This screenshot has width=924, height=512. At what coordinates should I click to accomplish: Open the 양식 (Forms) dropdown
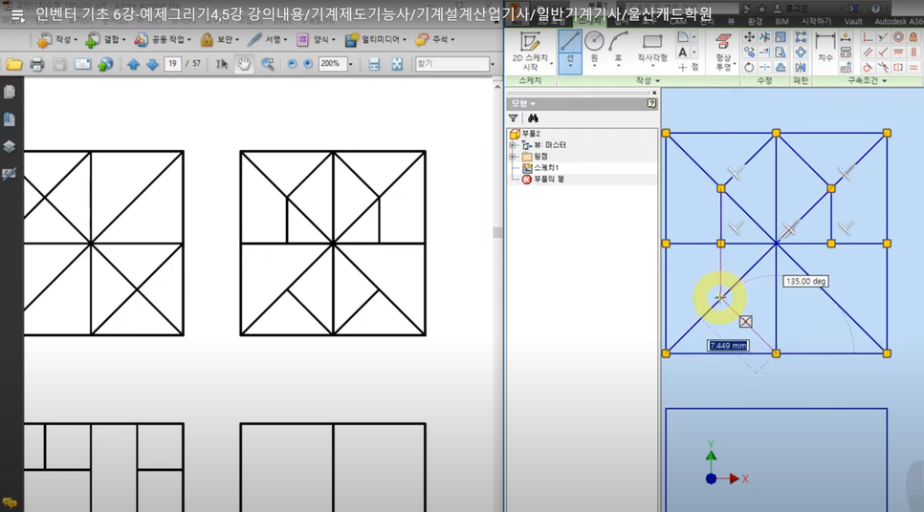316,39
